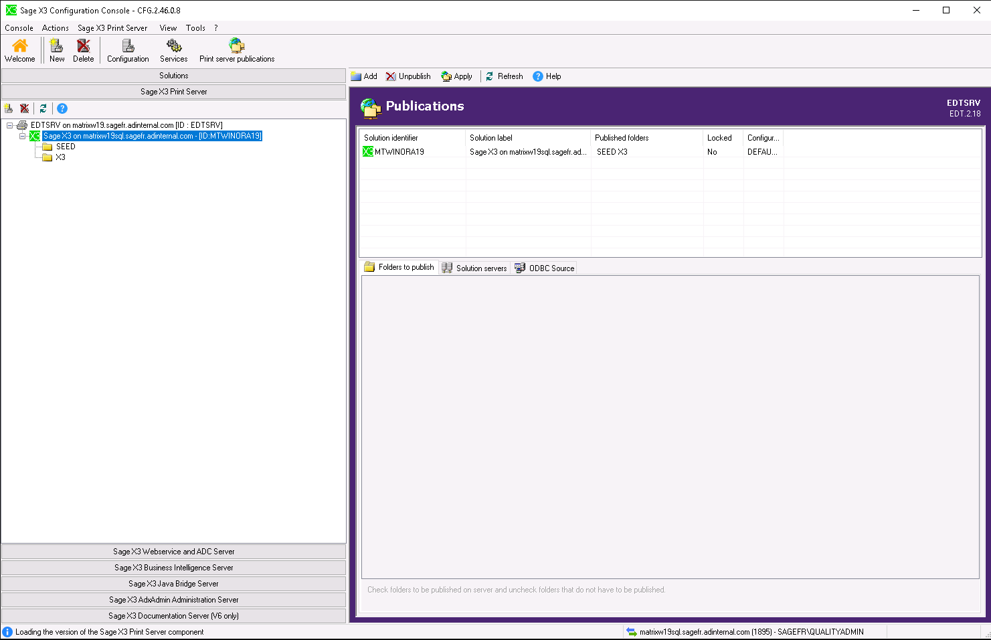
Task: Collapse the EDTSRV print server node
Action: click(10, 125)
